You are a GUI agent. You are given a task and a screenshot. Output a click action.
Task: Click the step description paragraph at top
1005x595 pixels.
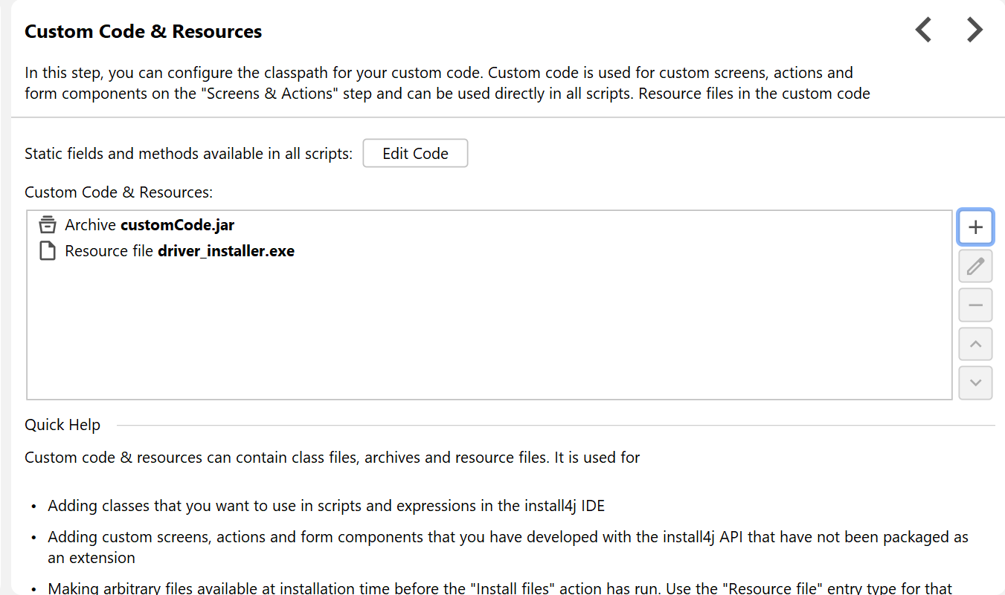[x=447, y=83]
